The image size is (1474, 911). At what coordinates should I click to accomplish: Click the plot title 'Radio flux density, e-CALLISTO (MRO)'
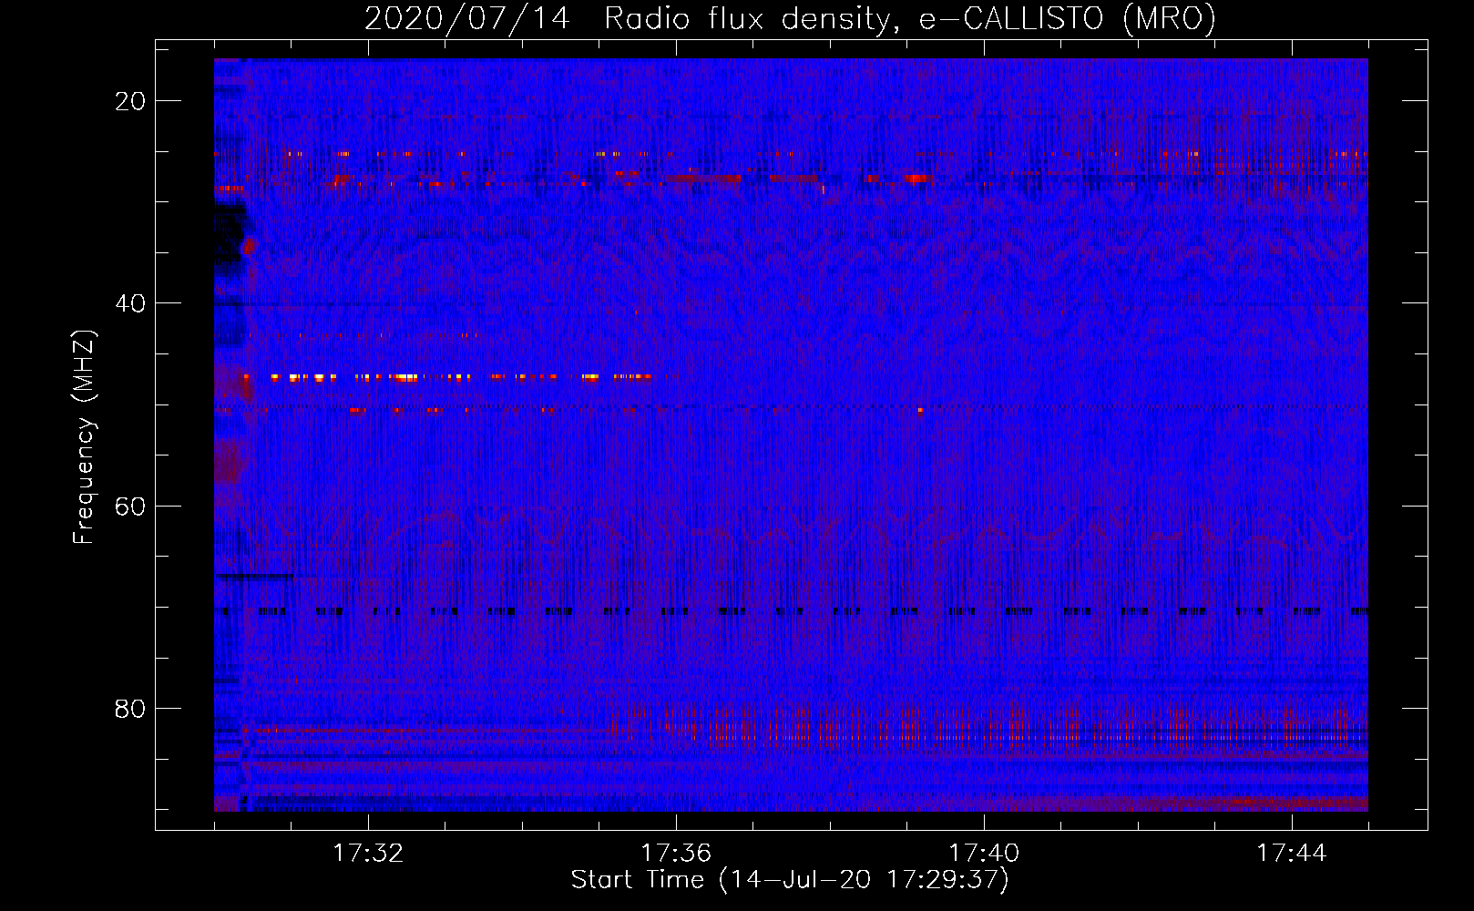tap(910, 18)
